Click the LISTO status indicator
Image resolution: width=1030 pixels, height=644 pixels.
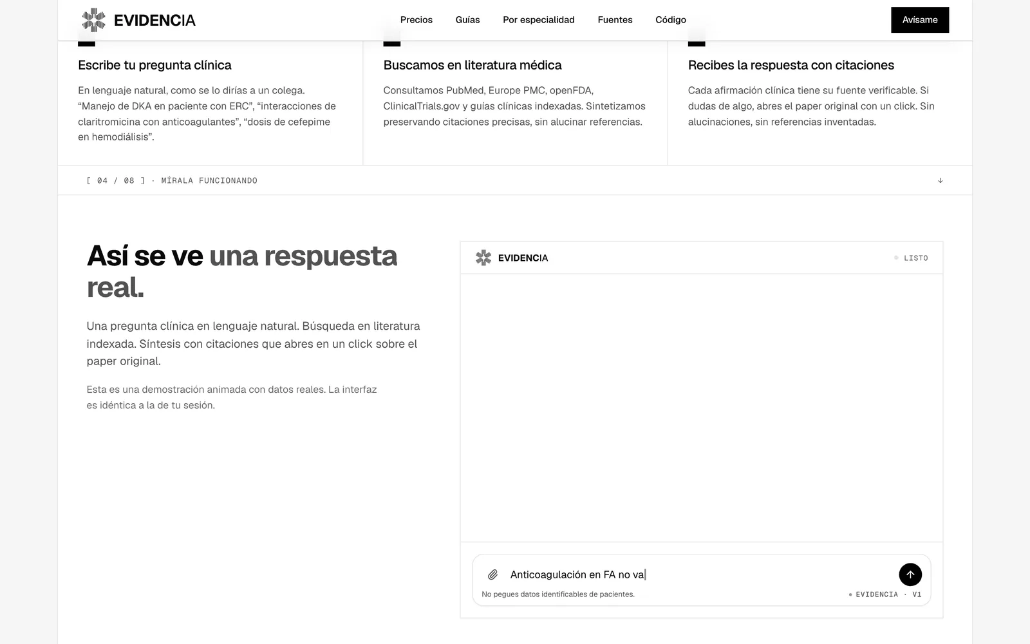(x=911, y=258)
